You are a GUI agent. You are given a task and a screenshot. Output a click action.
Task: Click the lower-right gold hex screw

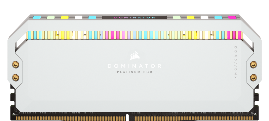coord(254,78)
